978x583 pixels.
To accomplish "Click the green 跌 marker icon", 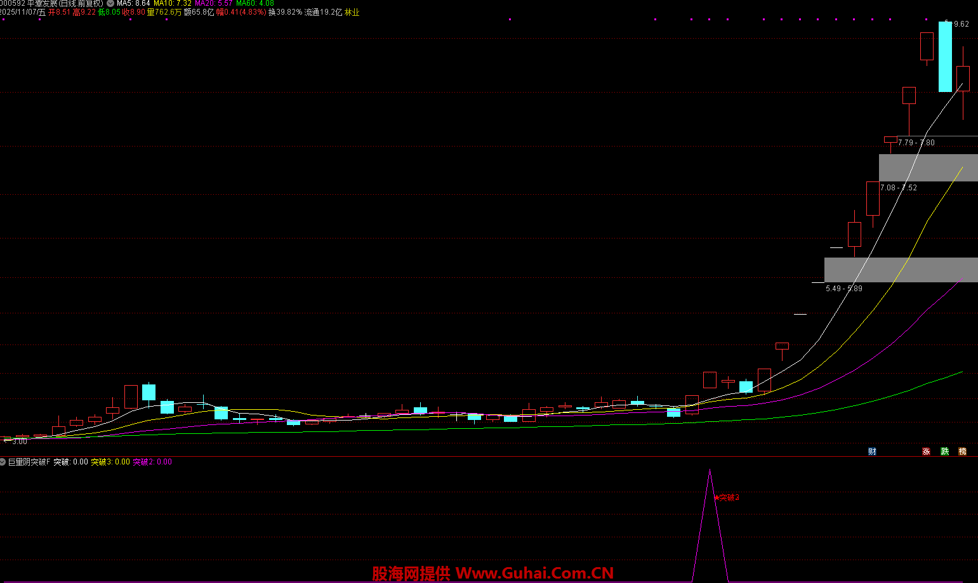I will coord(944,451).
